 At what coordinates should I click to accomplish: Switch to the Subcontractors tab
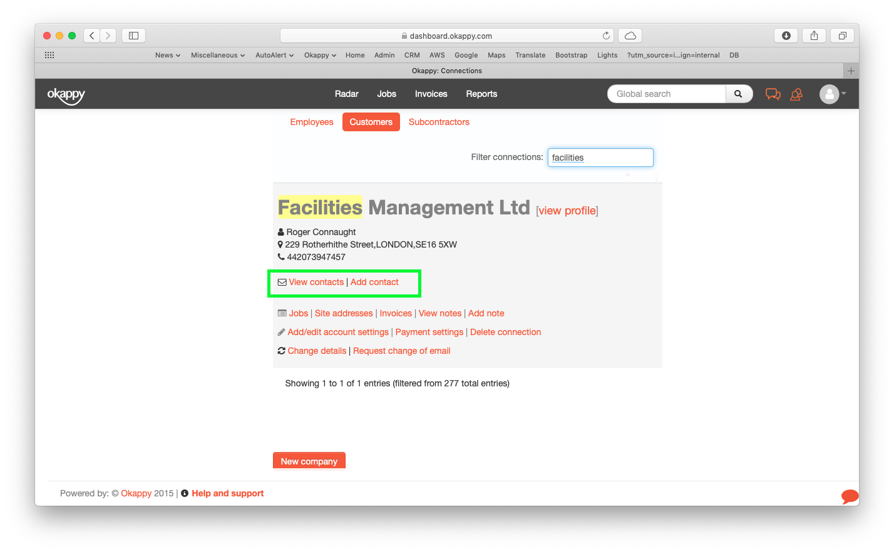[x=439, y=122]
